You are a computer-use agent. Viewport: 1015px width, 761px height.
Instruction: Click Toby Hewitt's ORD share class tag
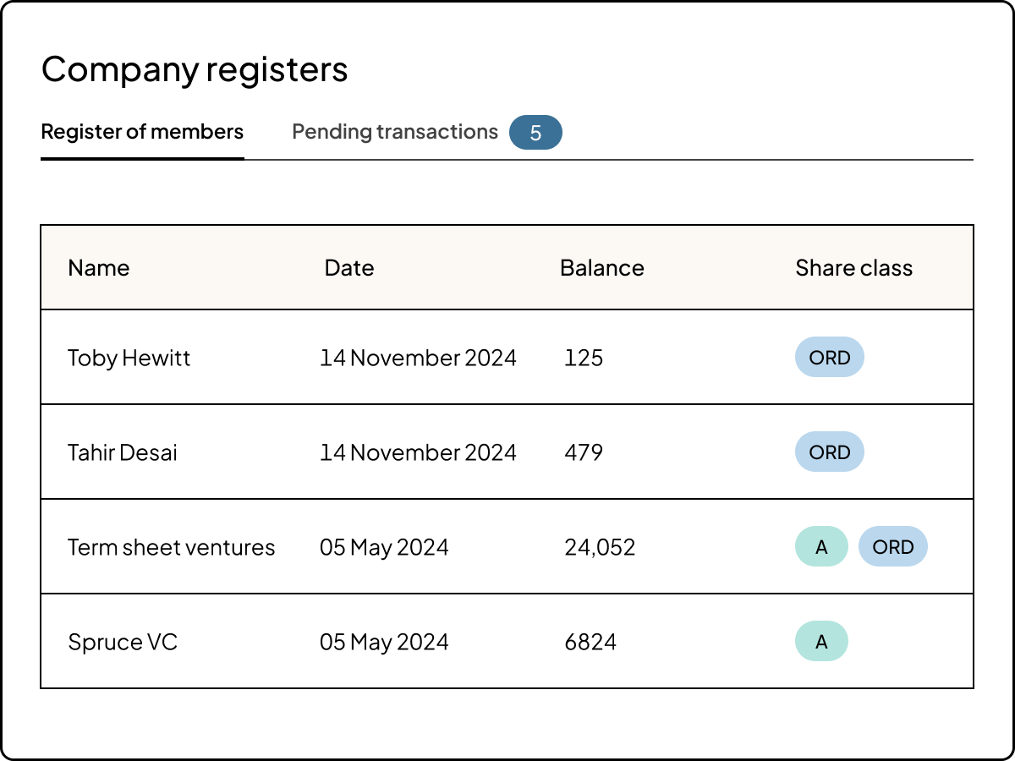829,358
